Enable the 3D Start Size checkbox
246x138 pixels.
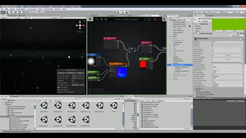point(212,53)
